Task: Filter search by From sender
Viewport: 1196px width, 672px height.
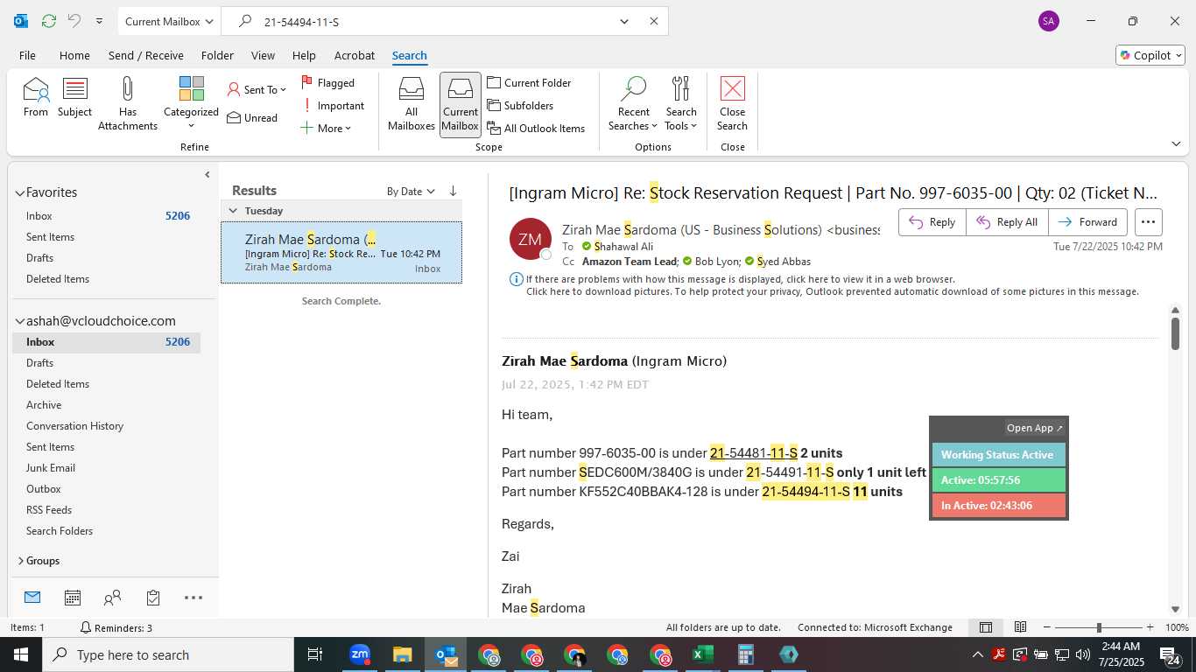Action: point(36,97)
